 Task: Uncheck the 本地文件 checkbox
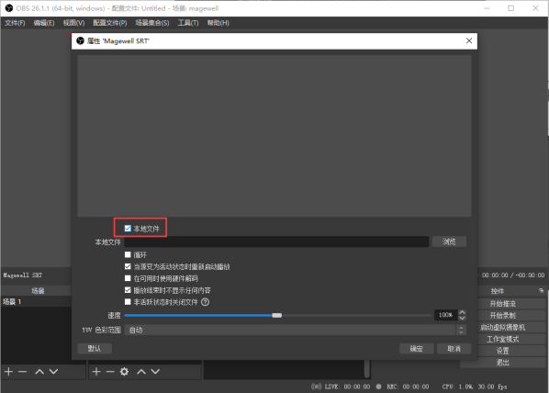click(128, 229)
